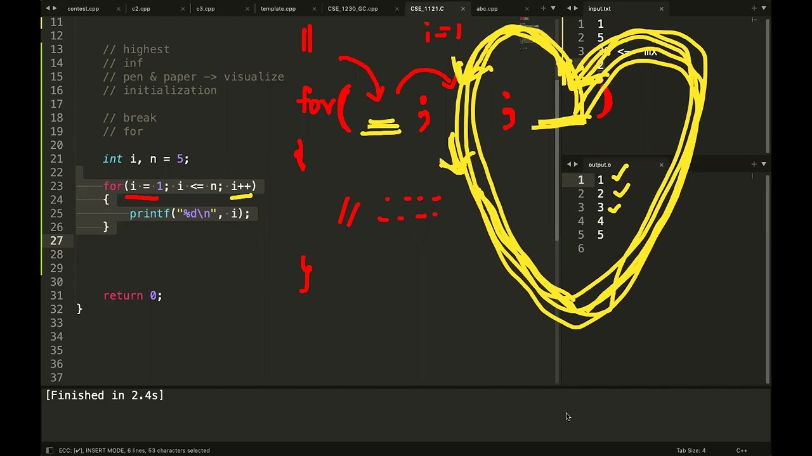812x456 pixels.
Task: Go to previous tab arrow in output.o pane
Action: pos(568,165)
